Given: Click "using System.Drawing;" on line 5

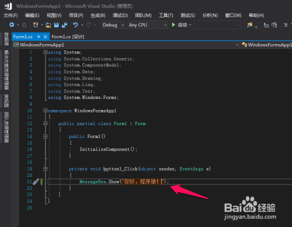Looking at the screenshot, I should pos(75,78).
